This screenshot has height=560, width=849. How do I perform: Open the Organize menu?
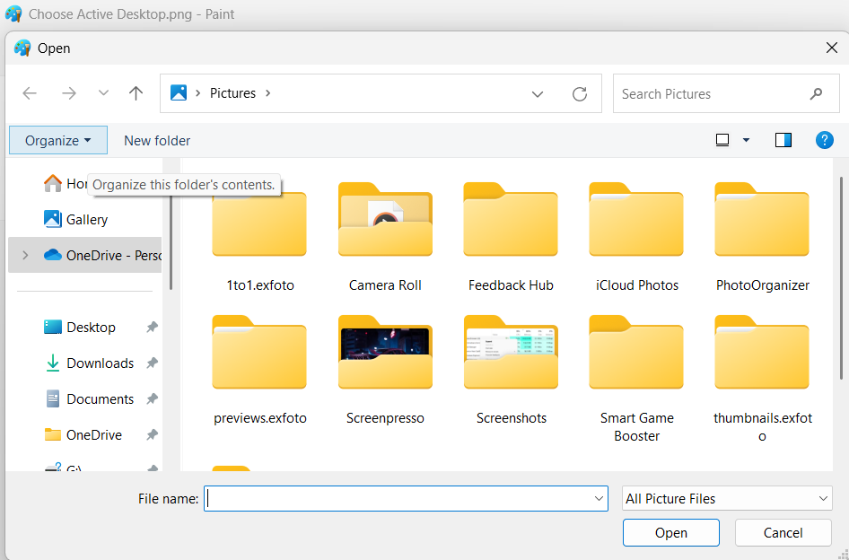pyautogui.click(x=57, y=140)
